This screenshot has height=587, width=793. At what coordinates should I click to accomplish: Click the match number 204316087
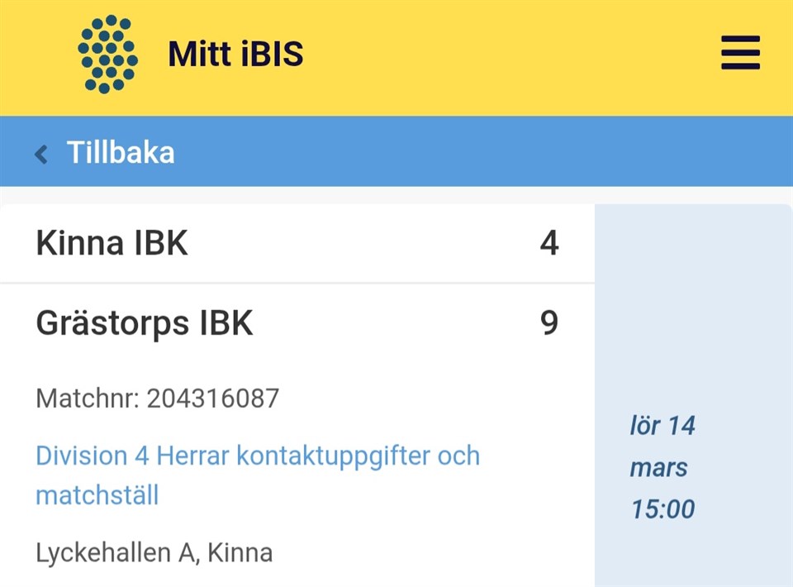coord(213,398)
